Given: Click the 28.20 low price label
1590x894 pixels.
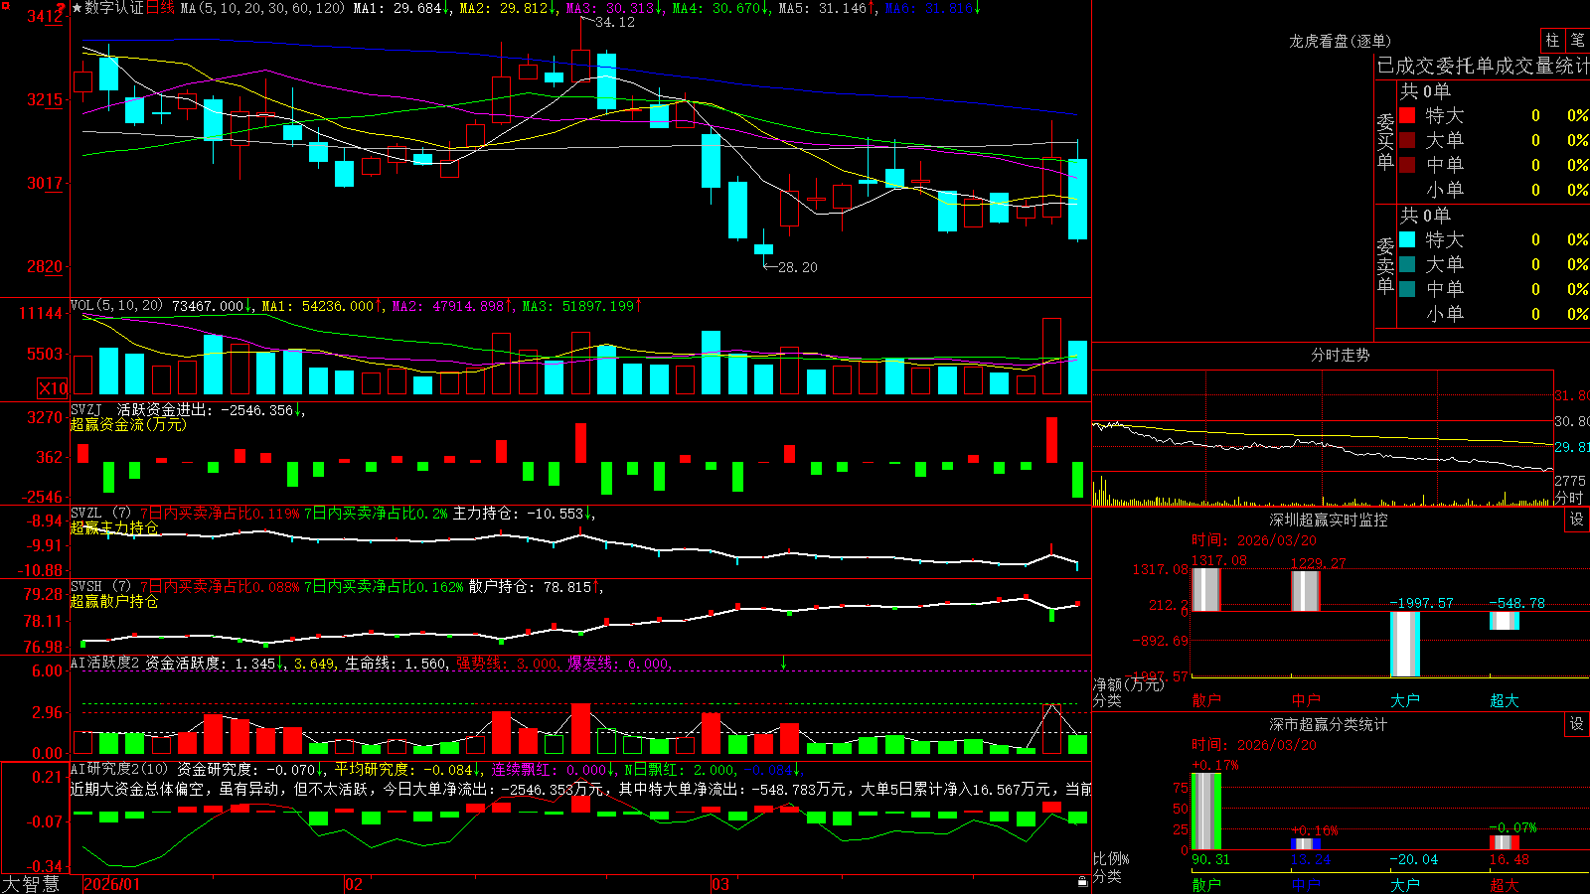Looking at the screenshot, I should [797, 267].
